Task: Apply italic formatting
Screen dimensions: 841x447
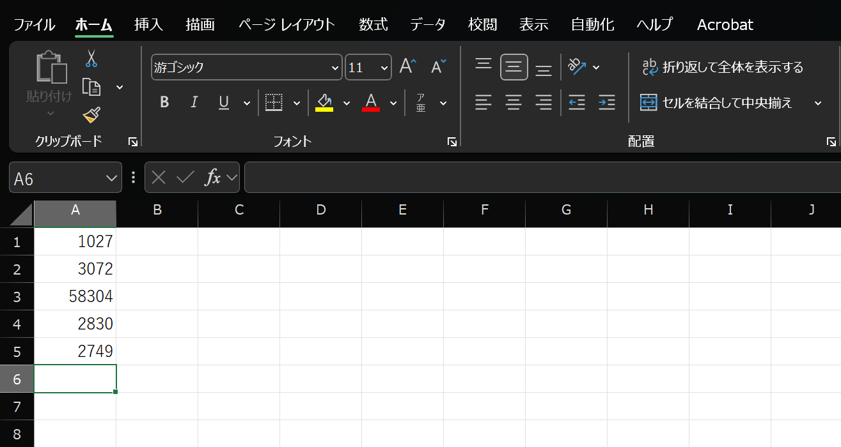Action: (194, 102)
